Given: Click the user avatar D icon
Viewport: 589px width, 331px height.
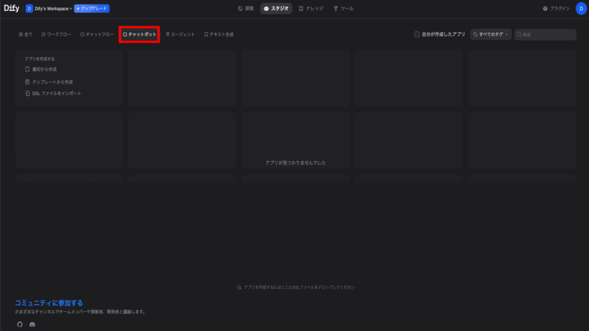Looking at the screenshot, I should [580, 9].
